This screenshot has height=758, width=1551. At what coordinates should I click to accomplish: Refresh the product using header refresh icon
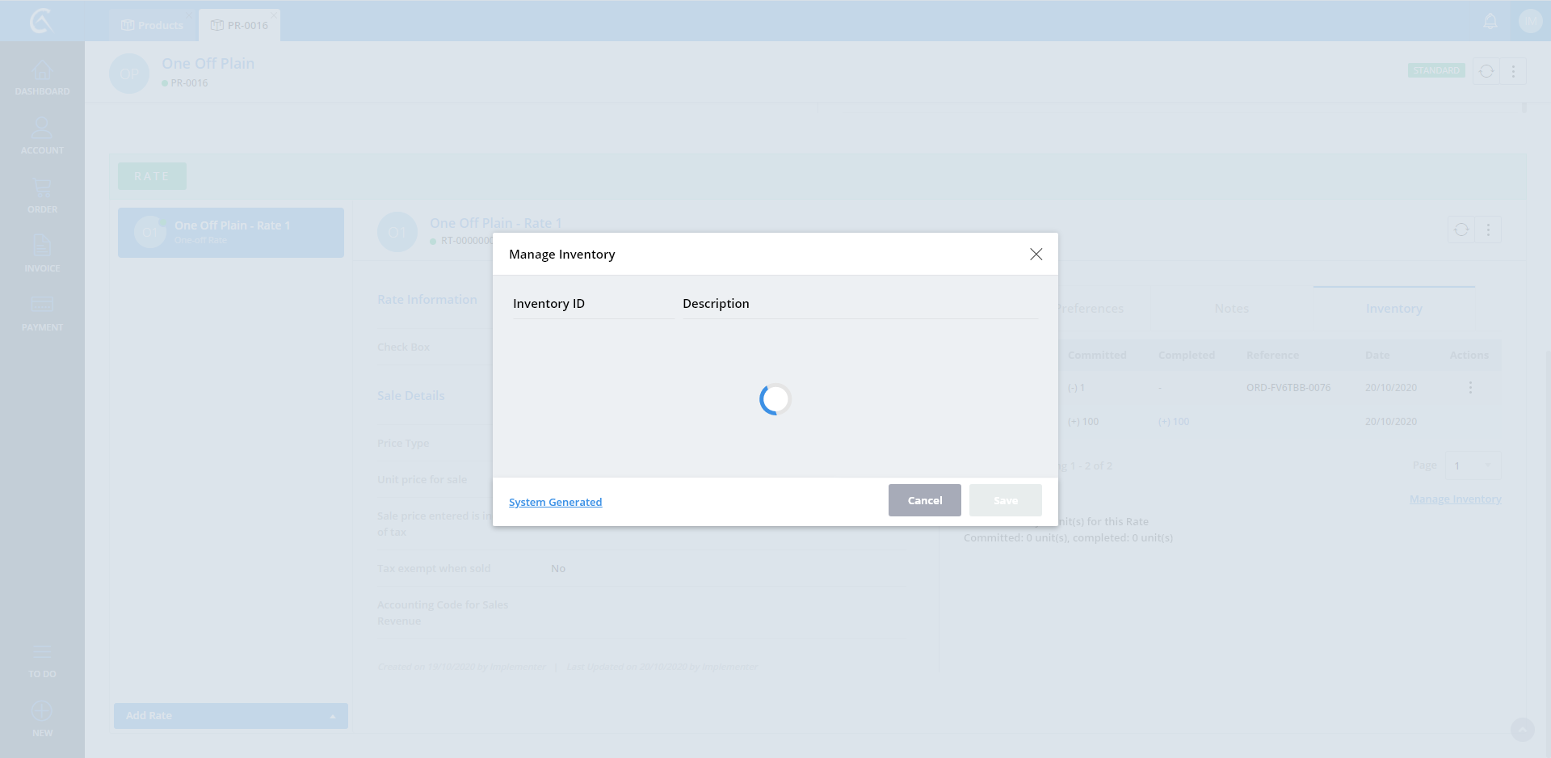click(1486, 71)
